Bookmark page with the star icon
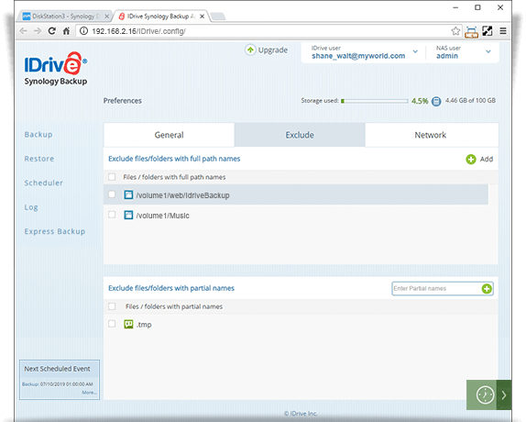 455,31
